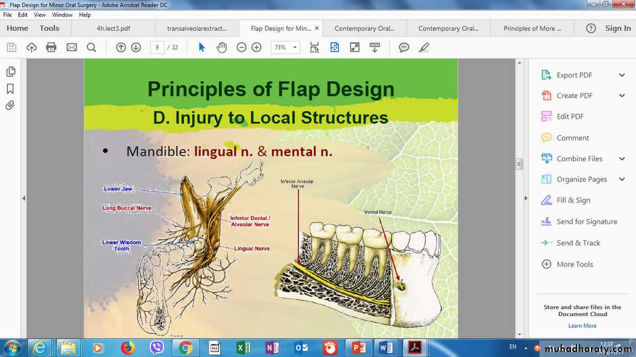636x357 pixels.
Task: Switch to the 4h.lect3.pdf tab
Action: 113,28
